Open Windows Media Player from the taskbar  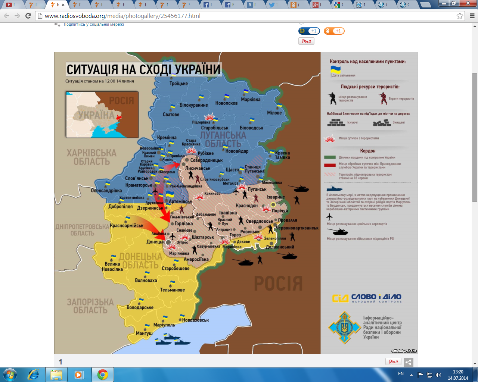pyautogui.click(x=79, y=375)
